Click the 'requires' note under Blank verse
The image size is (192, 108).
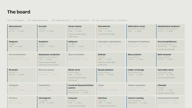tap(77, 79)
